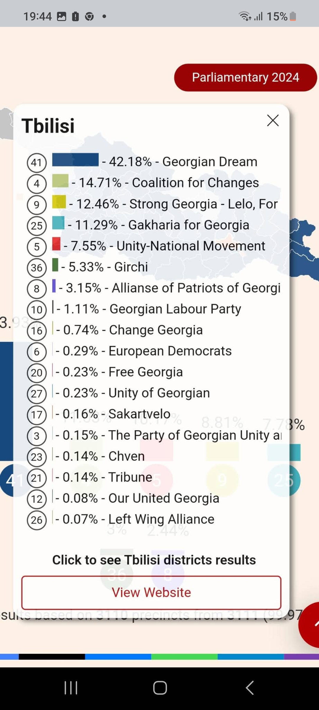Viewport: 319px width, 710px height.
Task: Tap party number 25 circle badge
Action: [x=37, y=226]
